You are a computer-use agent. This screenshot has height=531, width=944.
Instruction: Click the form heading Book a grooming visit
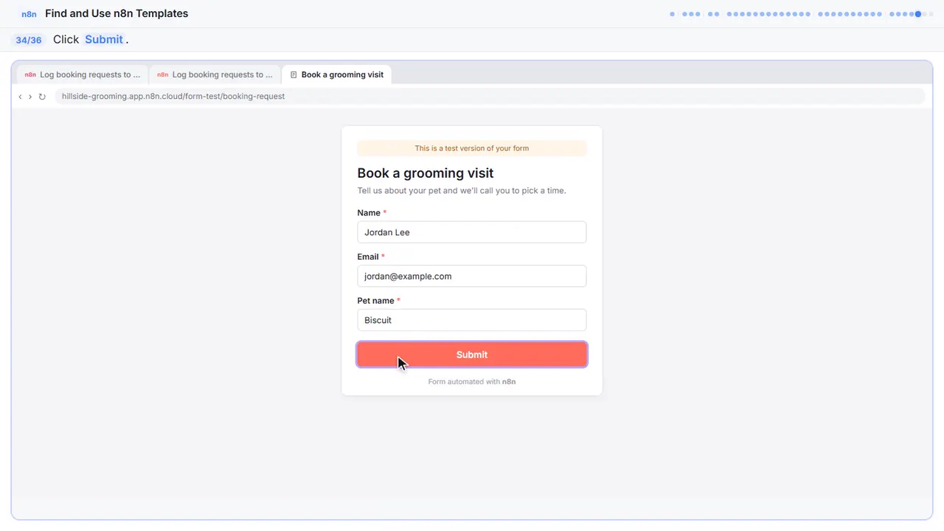426,173
